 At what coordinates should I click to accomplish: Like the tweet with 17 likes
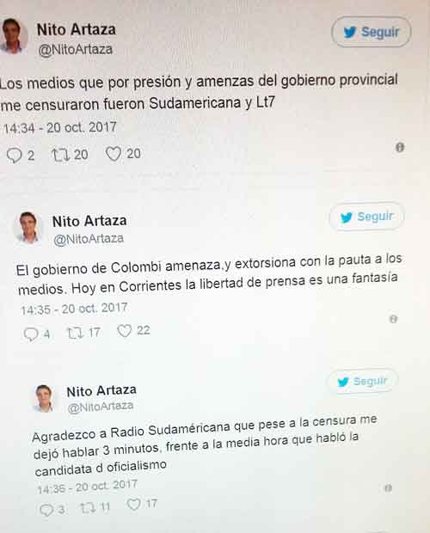pyautogui.click(x=133, y=504)
